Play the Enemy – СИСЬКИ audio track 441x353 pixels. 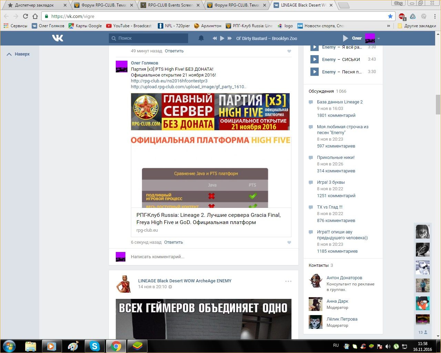315,59
